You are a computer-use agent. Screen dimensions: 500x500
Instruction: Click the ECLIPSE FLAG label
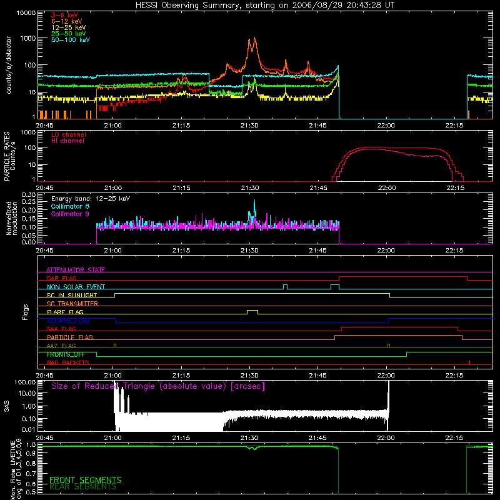(x=68, y=321)
